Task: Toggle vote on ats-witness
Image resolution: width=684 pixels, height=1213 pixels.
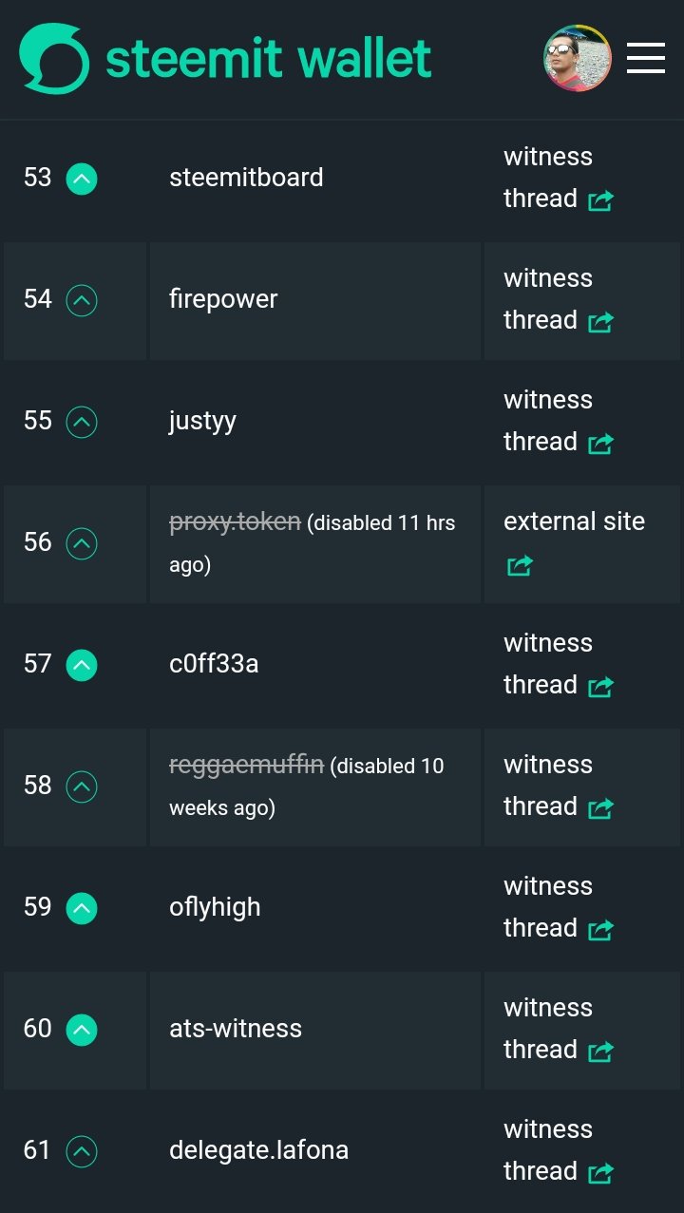Action: coord(82,1030)
